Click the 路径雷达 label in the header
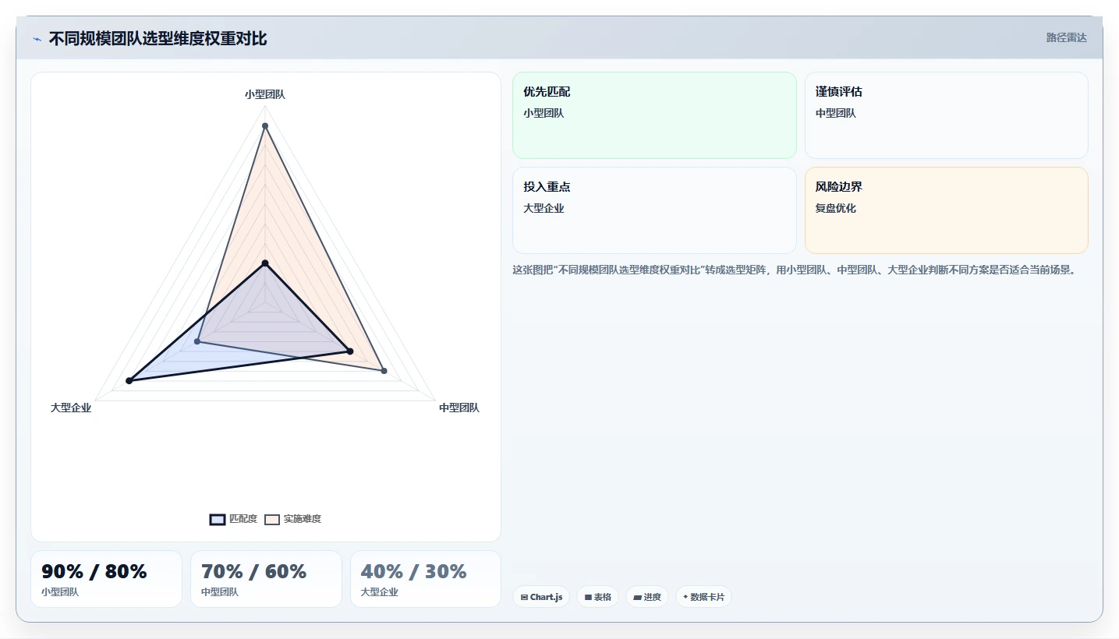The image size is (1119, 639). tap(1066, 37)
